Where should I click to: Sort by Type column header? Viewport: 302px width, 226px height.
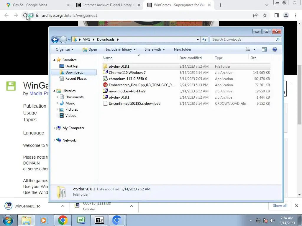pyautogui.click(x=231, y=58)
